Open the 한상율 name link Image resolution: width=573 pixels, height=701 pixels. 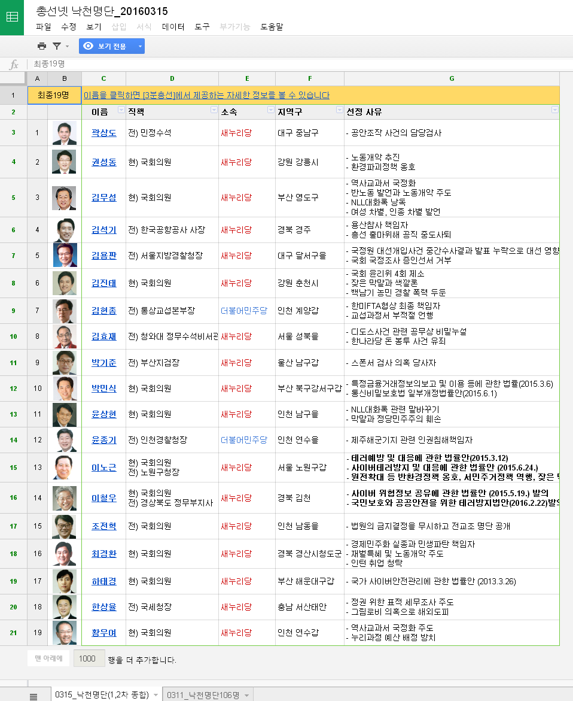104,607
